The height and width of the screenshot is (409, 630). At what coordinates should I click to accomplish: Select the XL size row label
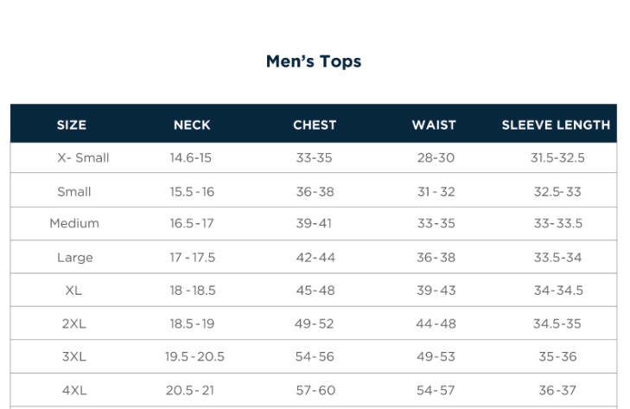click(x=73, y=291)
